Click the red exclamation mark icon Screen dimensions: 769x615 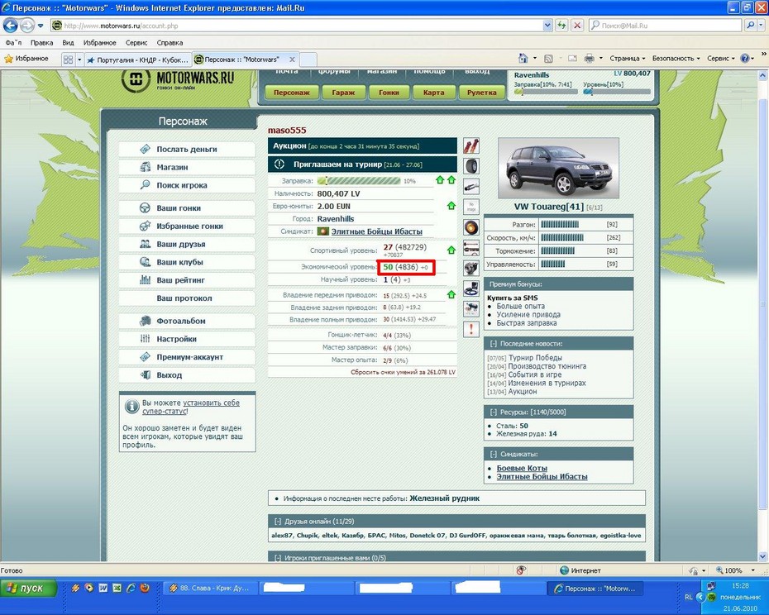click(470, 329)
